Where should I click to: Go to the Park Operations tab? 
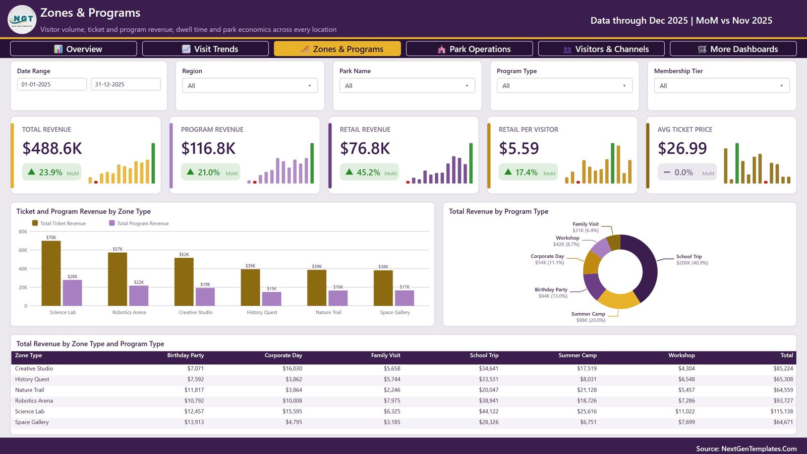click(x=469, y=49)
